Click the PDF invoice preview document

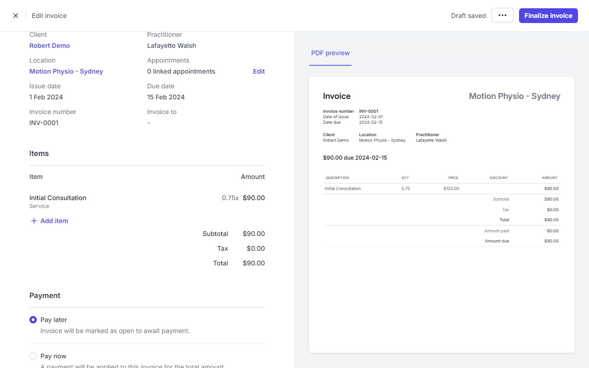[x=441, y=214]
